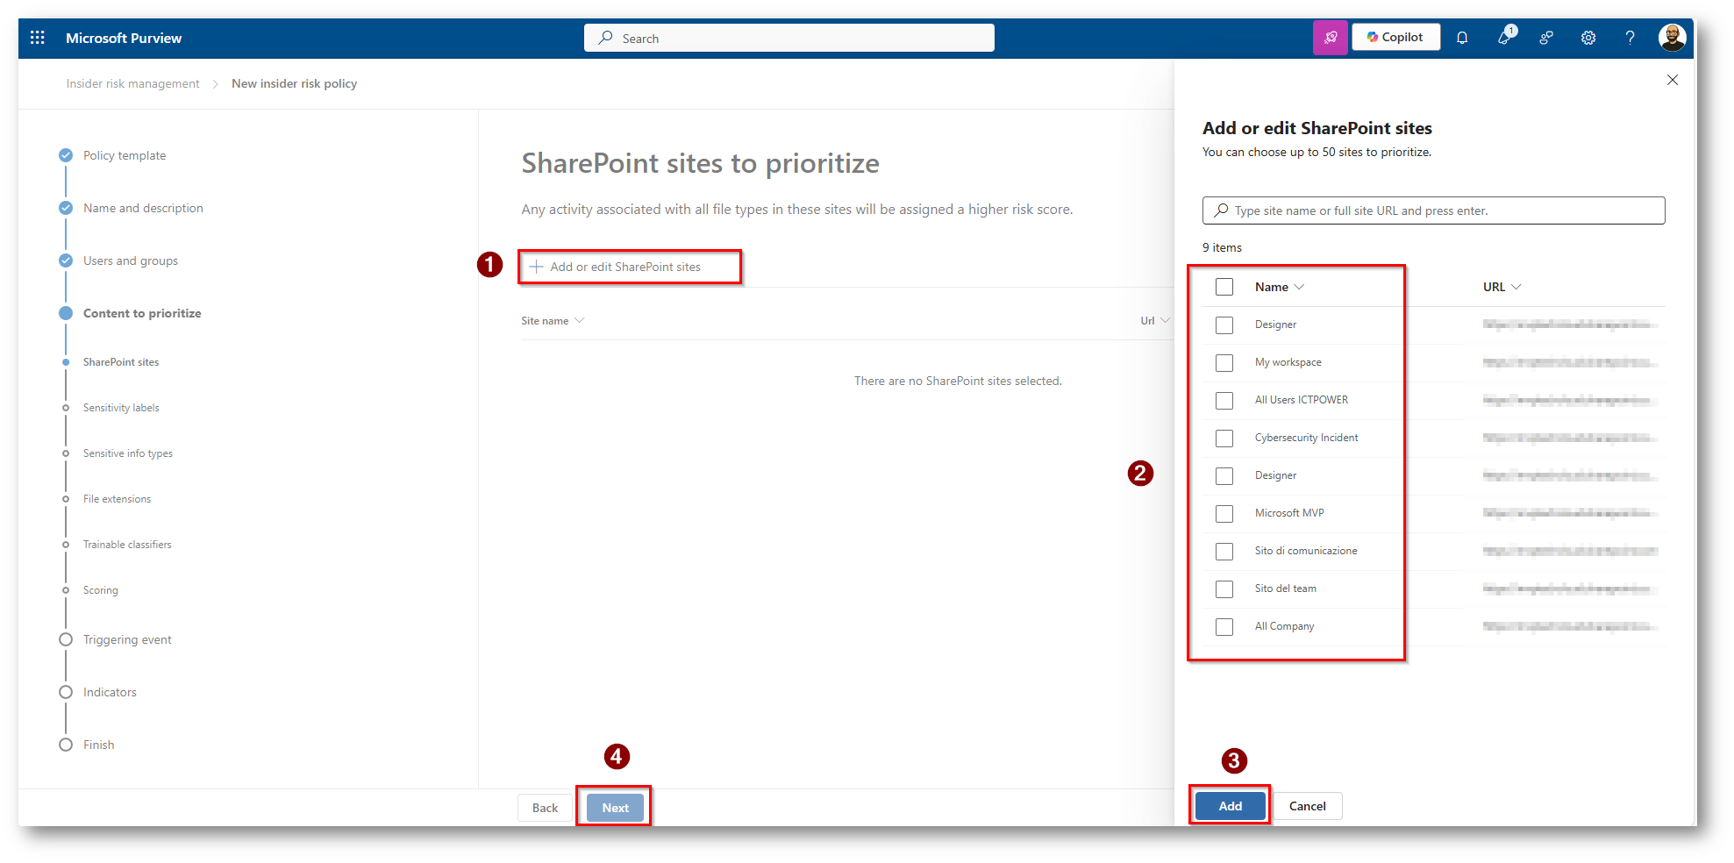Viewport: 1734px width, 863px height.
Task: Click Next to continue the wizard
Action: click(x=615, y=808)
